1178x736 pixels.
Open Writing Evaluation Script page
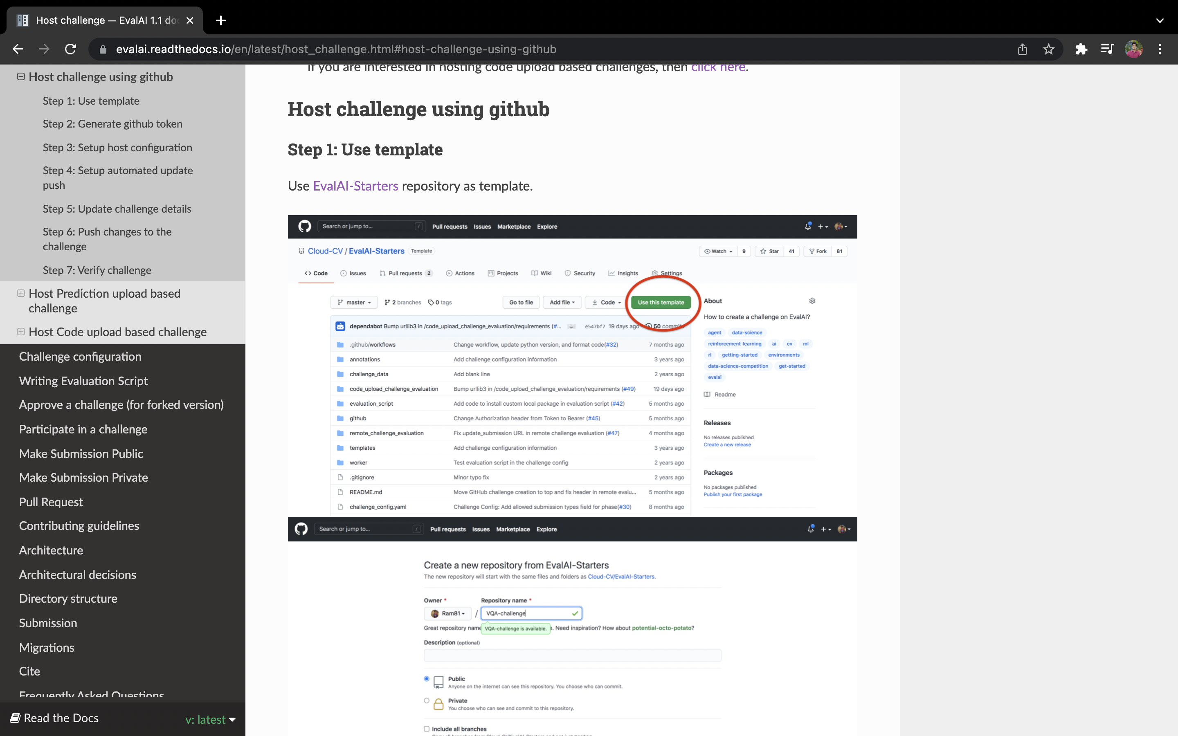point(83,381)
